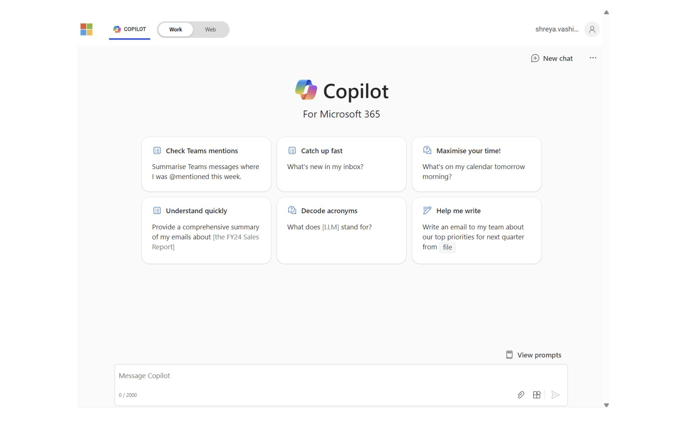The width and height of the screenshot is (698, 428).
Task: Open View prompts
Action: [534, 355]
